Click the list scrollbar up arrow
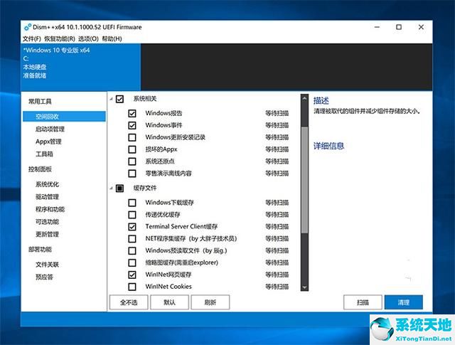455x345 pixels. (304, 99)
